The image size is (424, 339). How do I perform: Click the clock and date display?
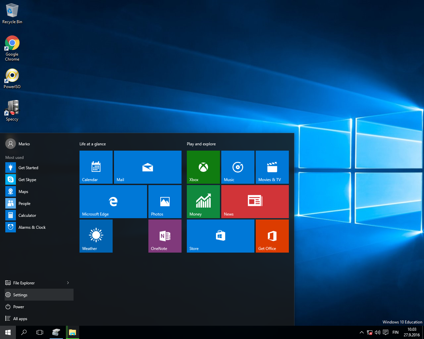411,332
